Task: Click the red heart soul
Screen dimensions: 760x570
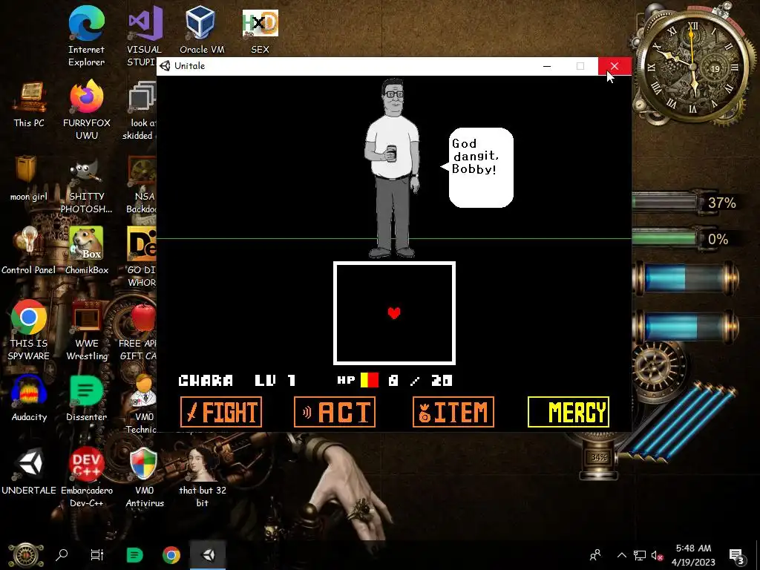Action: (394, 313)
